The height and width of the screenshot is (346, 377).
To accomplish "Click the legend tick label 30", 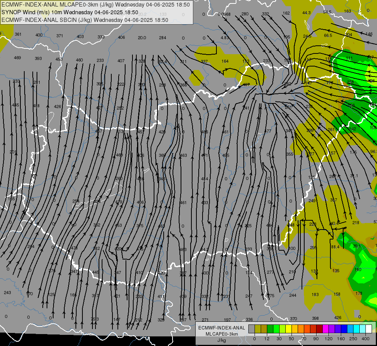I will click(x=279, y=339).
